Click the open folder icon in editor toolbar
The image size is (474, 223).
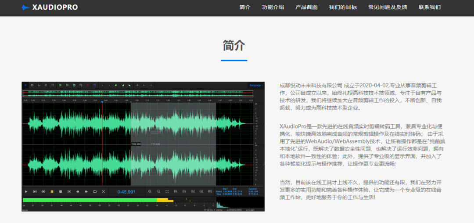[32, 85]
